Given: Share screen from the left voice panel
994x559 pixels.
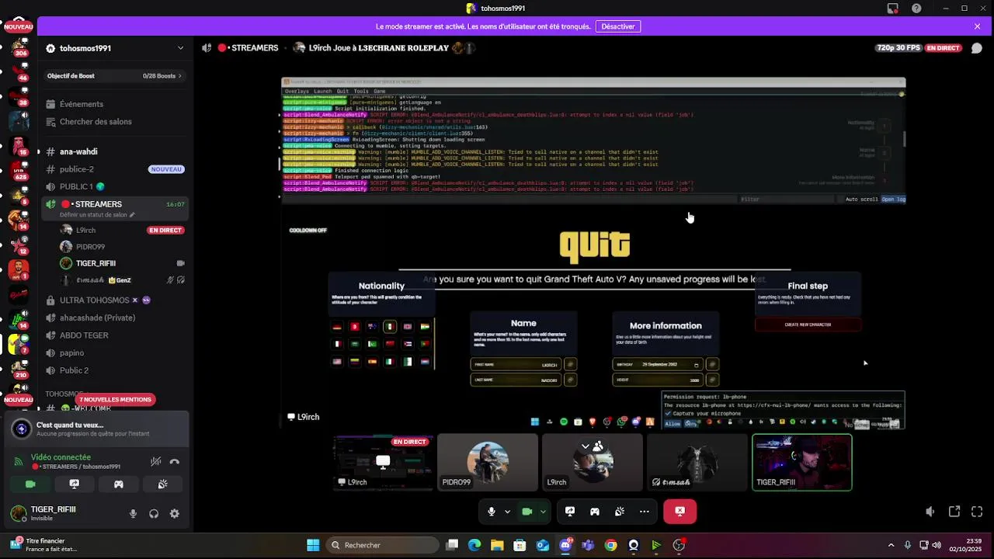Looking at the screenshot, I should [75, 484].
